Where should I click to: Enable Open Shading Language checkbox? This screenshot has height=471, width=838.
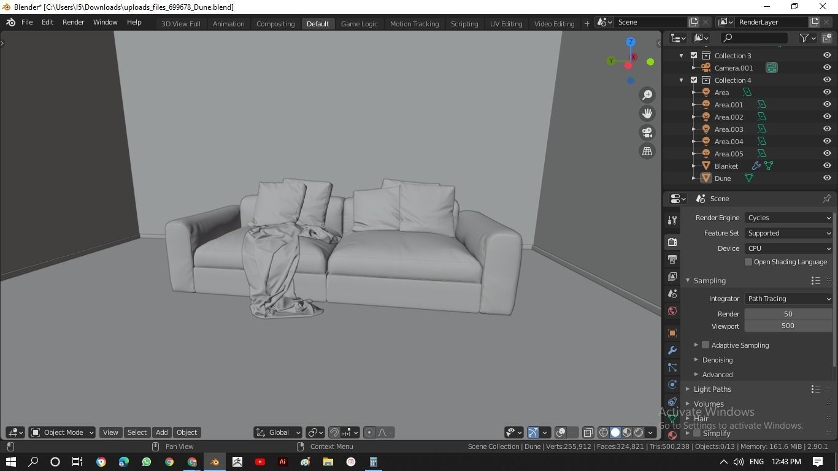(x=748, y=262)
